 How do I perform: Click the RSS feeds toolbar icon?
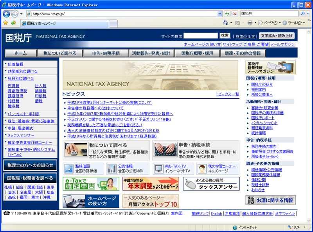click(x=237, y=23)
